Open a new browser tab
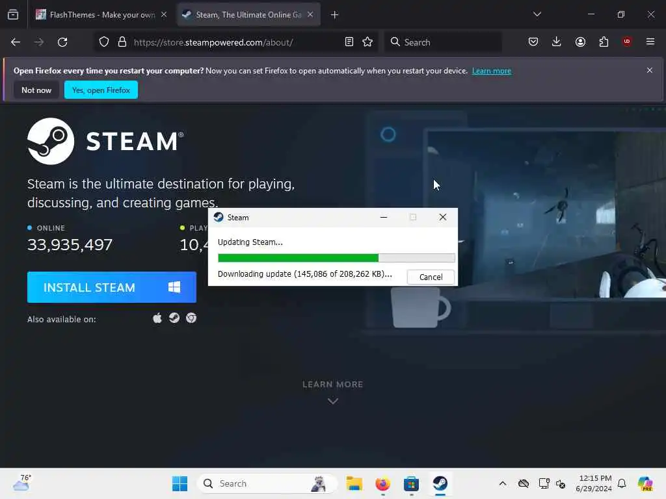The width and height of the screenshot is (666, 499). [335, 15]
